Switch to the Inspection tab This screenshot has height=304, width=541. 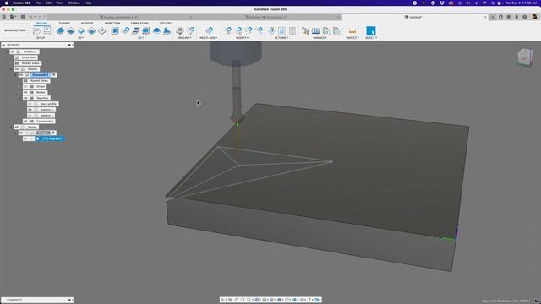112,23
